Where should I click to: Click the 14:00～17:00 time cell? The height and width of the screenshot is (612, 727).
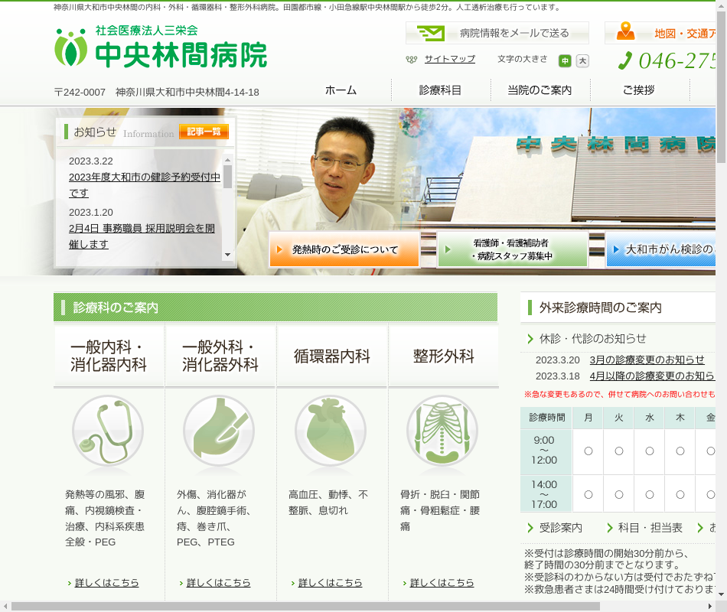[546, 494]
